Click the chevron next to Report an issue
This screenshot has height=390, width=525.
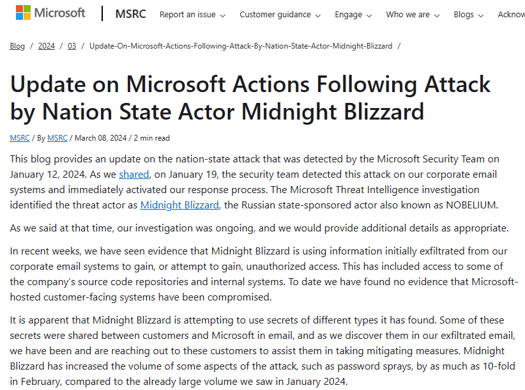click(222, 15)
